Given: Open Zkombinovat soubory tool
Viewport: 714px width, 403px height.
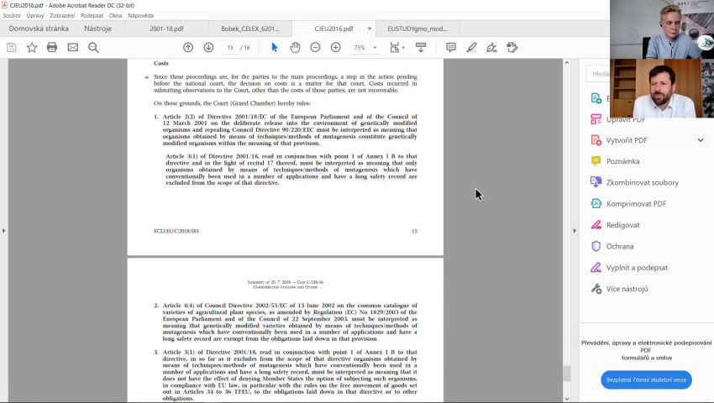Looking at the screenshot, I should (x=642, y=182).
